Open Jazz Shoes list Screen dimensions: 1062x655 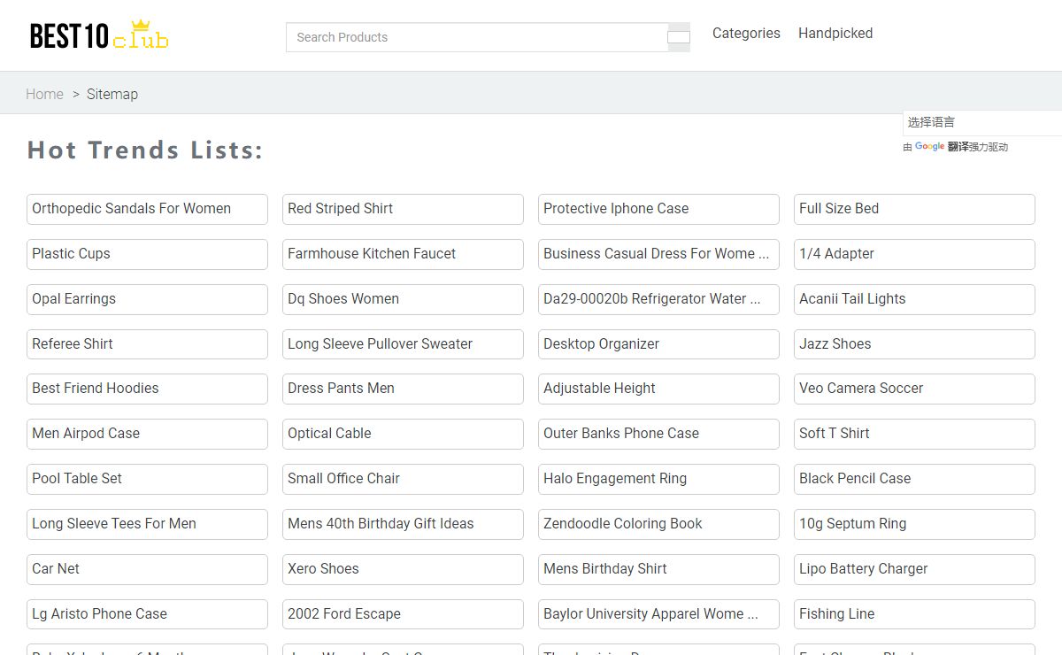point(914,344)
